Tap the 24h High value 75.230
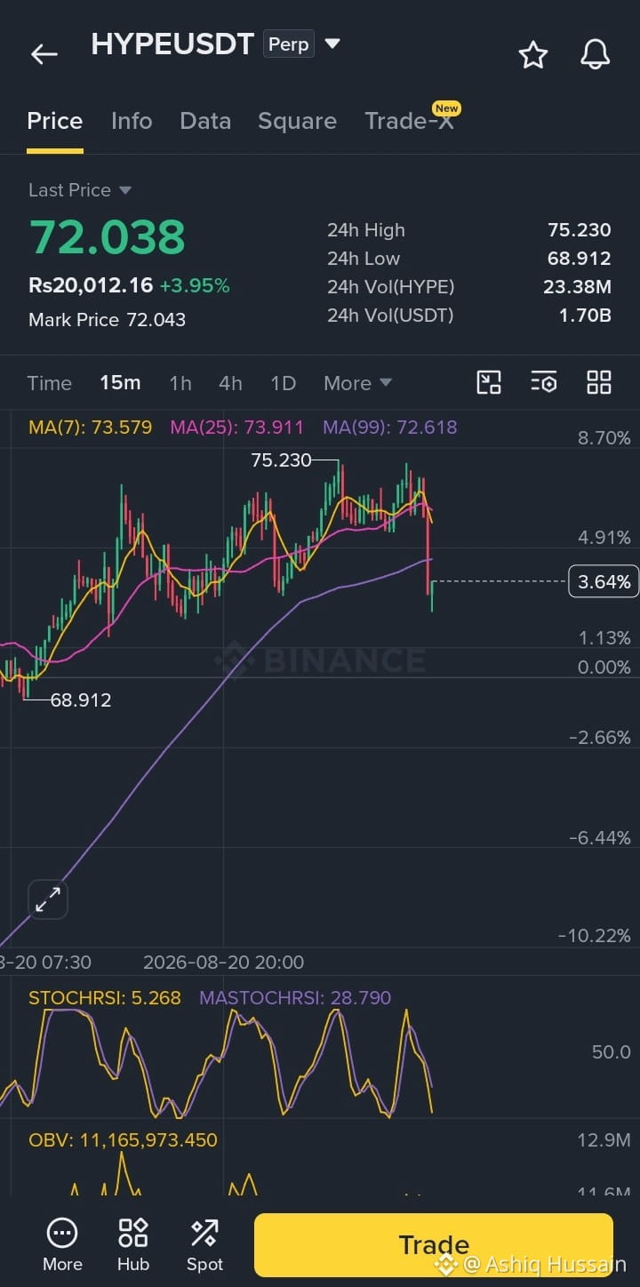The height and width of the screenshot is (1287, 640). click(x=580, y=230)
